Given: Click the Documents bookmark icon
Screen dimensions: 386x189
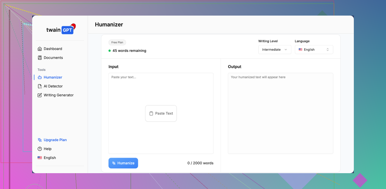Looking at the screenshot, I should pyautogui.click(x=40, y=58).
